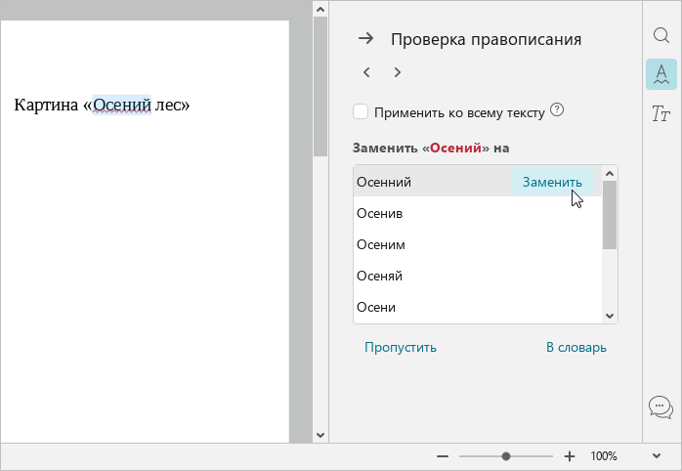
Task: Zoom out with the minus icon
Action: (443, 456)
